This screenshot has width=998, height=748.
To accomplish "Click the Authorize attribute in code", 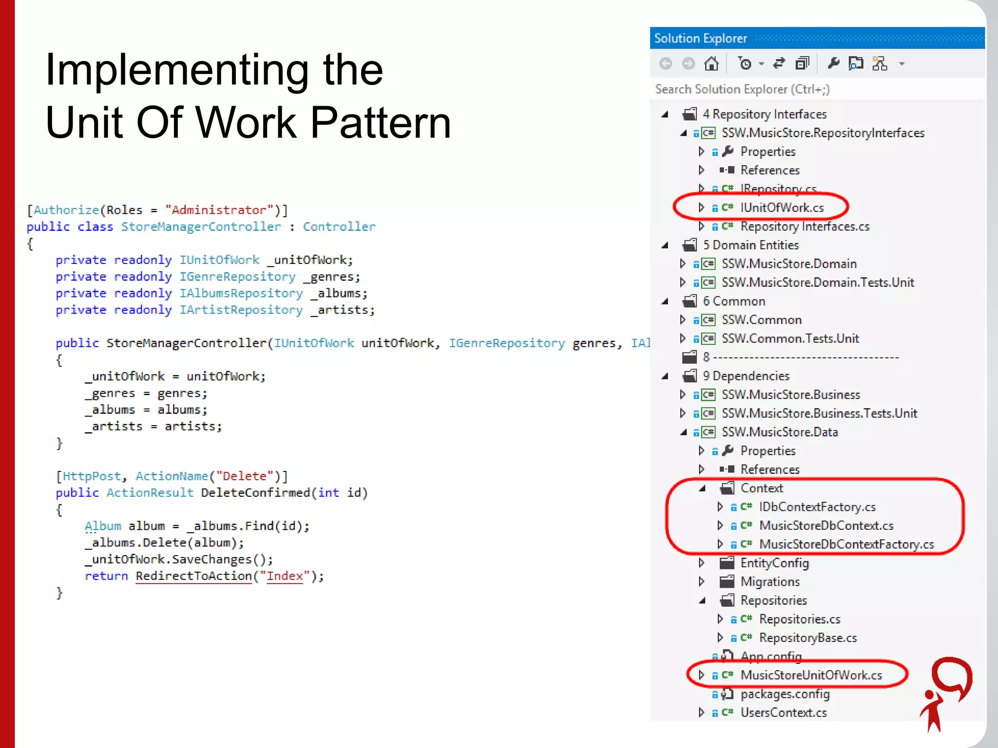I will 66,210.
